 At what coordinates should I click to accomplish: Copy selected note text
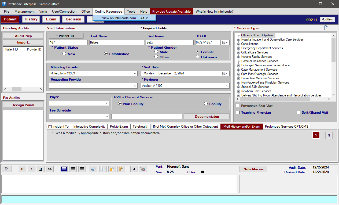103,169
